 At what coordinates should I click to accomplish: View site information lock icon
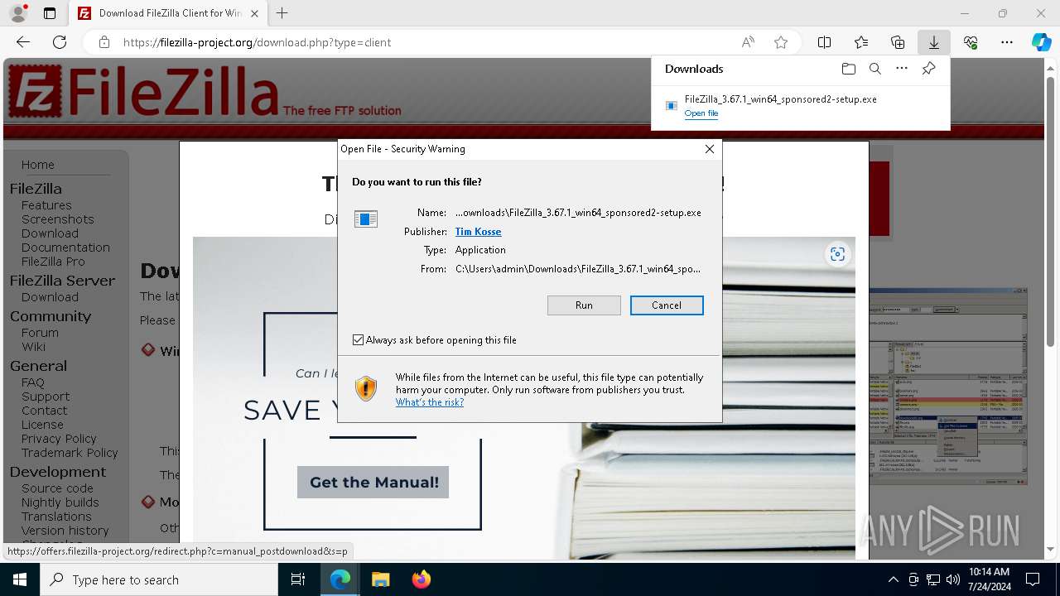(104, 42)
